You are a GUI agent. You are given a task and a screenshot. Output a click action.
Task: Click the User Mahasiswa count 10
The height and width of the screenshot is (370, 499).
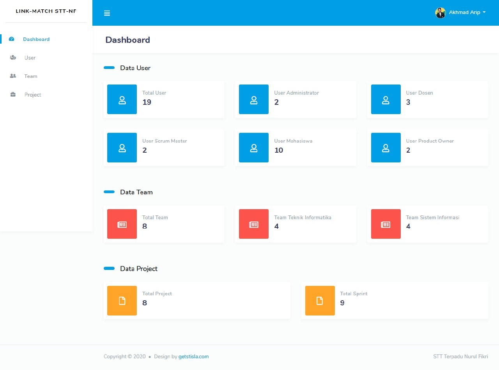point(279,150)
